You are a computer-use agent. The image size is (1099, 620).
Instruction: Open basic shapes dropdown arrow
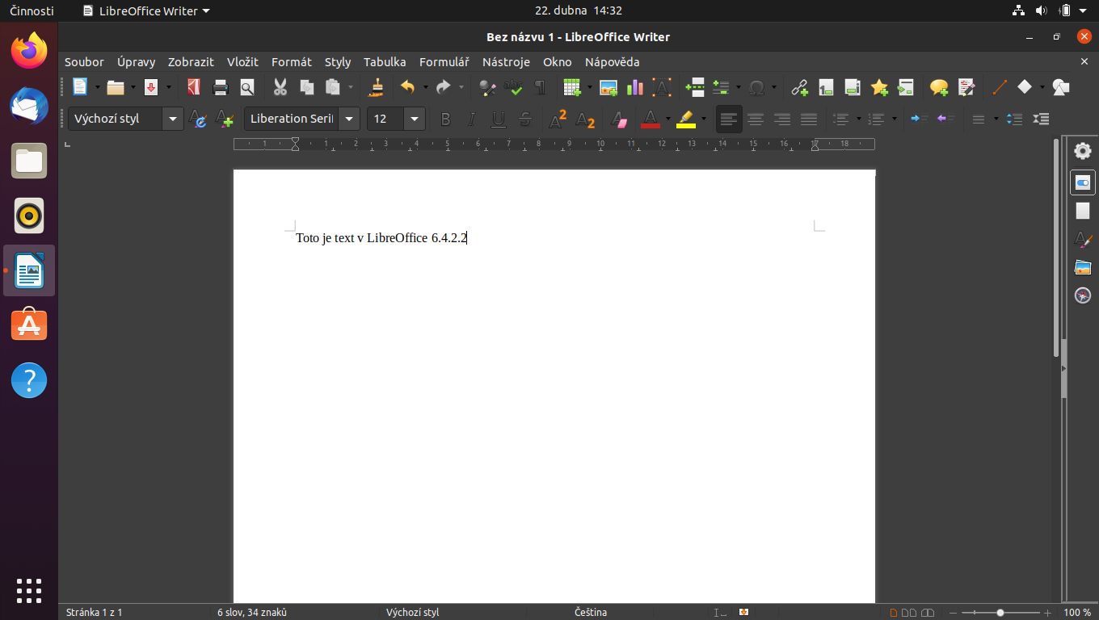click(1042, 87)
